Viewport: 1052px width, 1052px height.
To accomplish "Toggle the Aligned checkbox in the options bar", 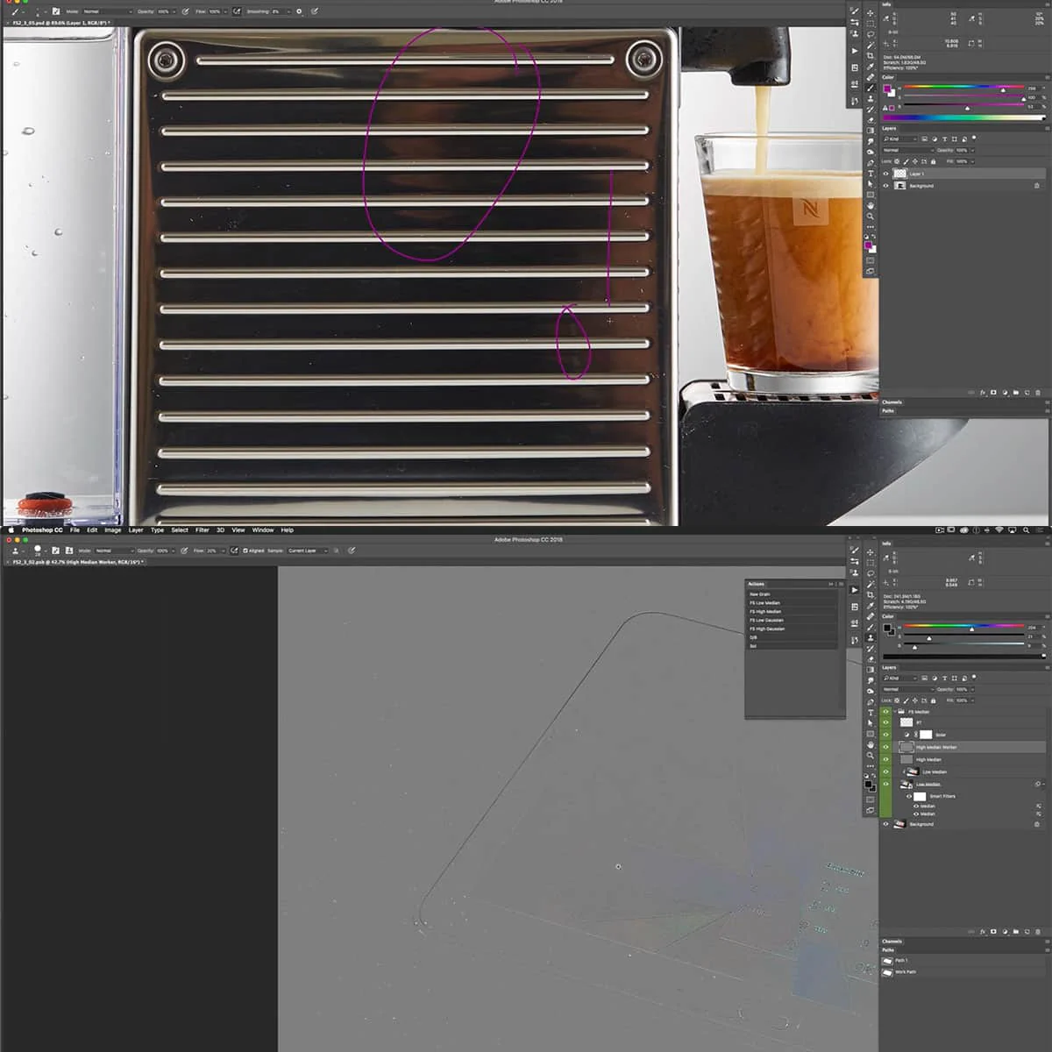I will coord(245,551).
